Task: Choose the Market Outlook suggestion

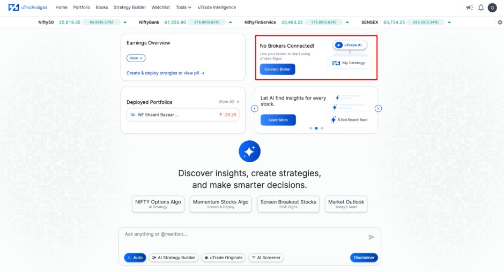Action: [x=346, y=204]
